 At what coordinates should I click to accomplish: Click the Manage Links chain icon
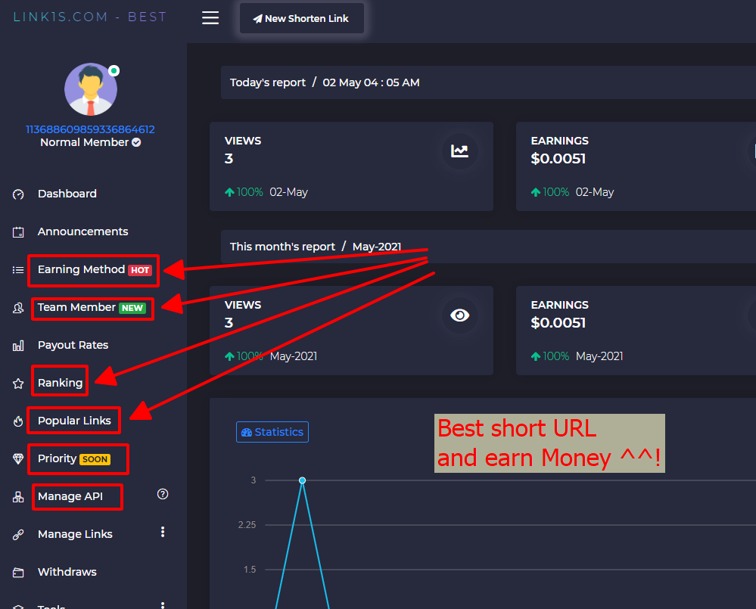point(18,535)
